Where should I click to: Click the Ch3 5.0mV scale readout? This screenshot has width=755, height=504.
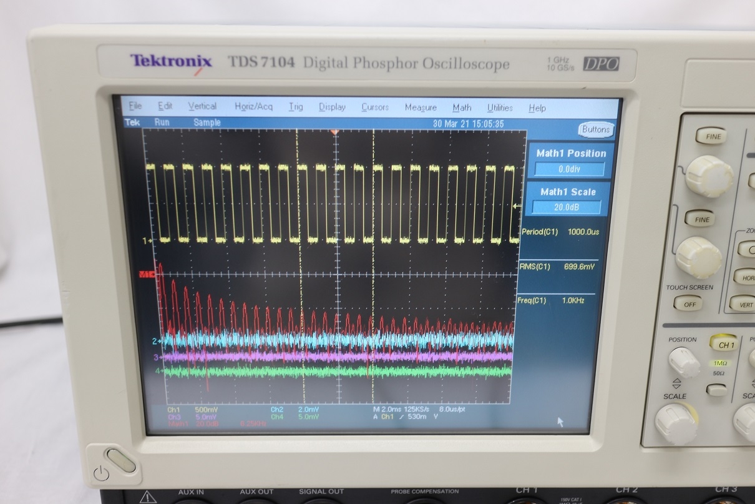tap(193, 417)
